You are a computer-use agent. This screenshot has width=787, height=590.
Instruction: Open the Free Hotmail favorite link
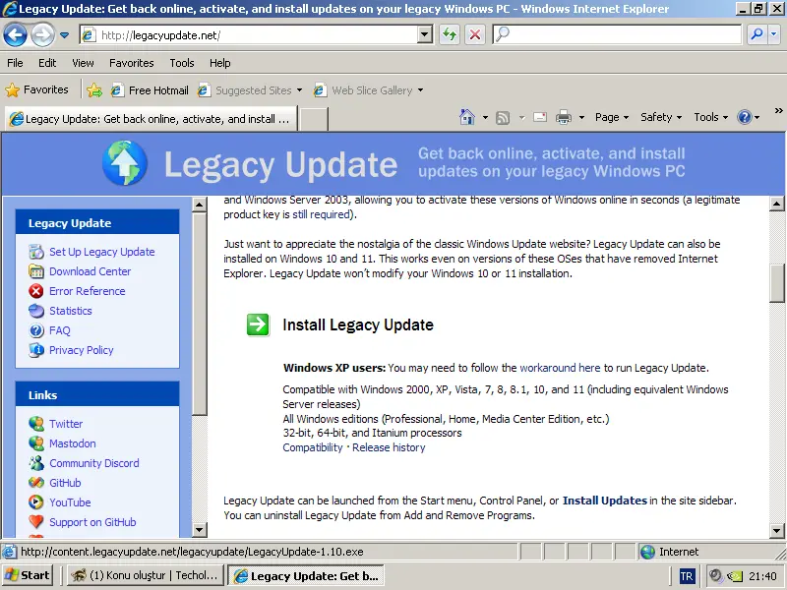click(150, 90)
